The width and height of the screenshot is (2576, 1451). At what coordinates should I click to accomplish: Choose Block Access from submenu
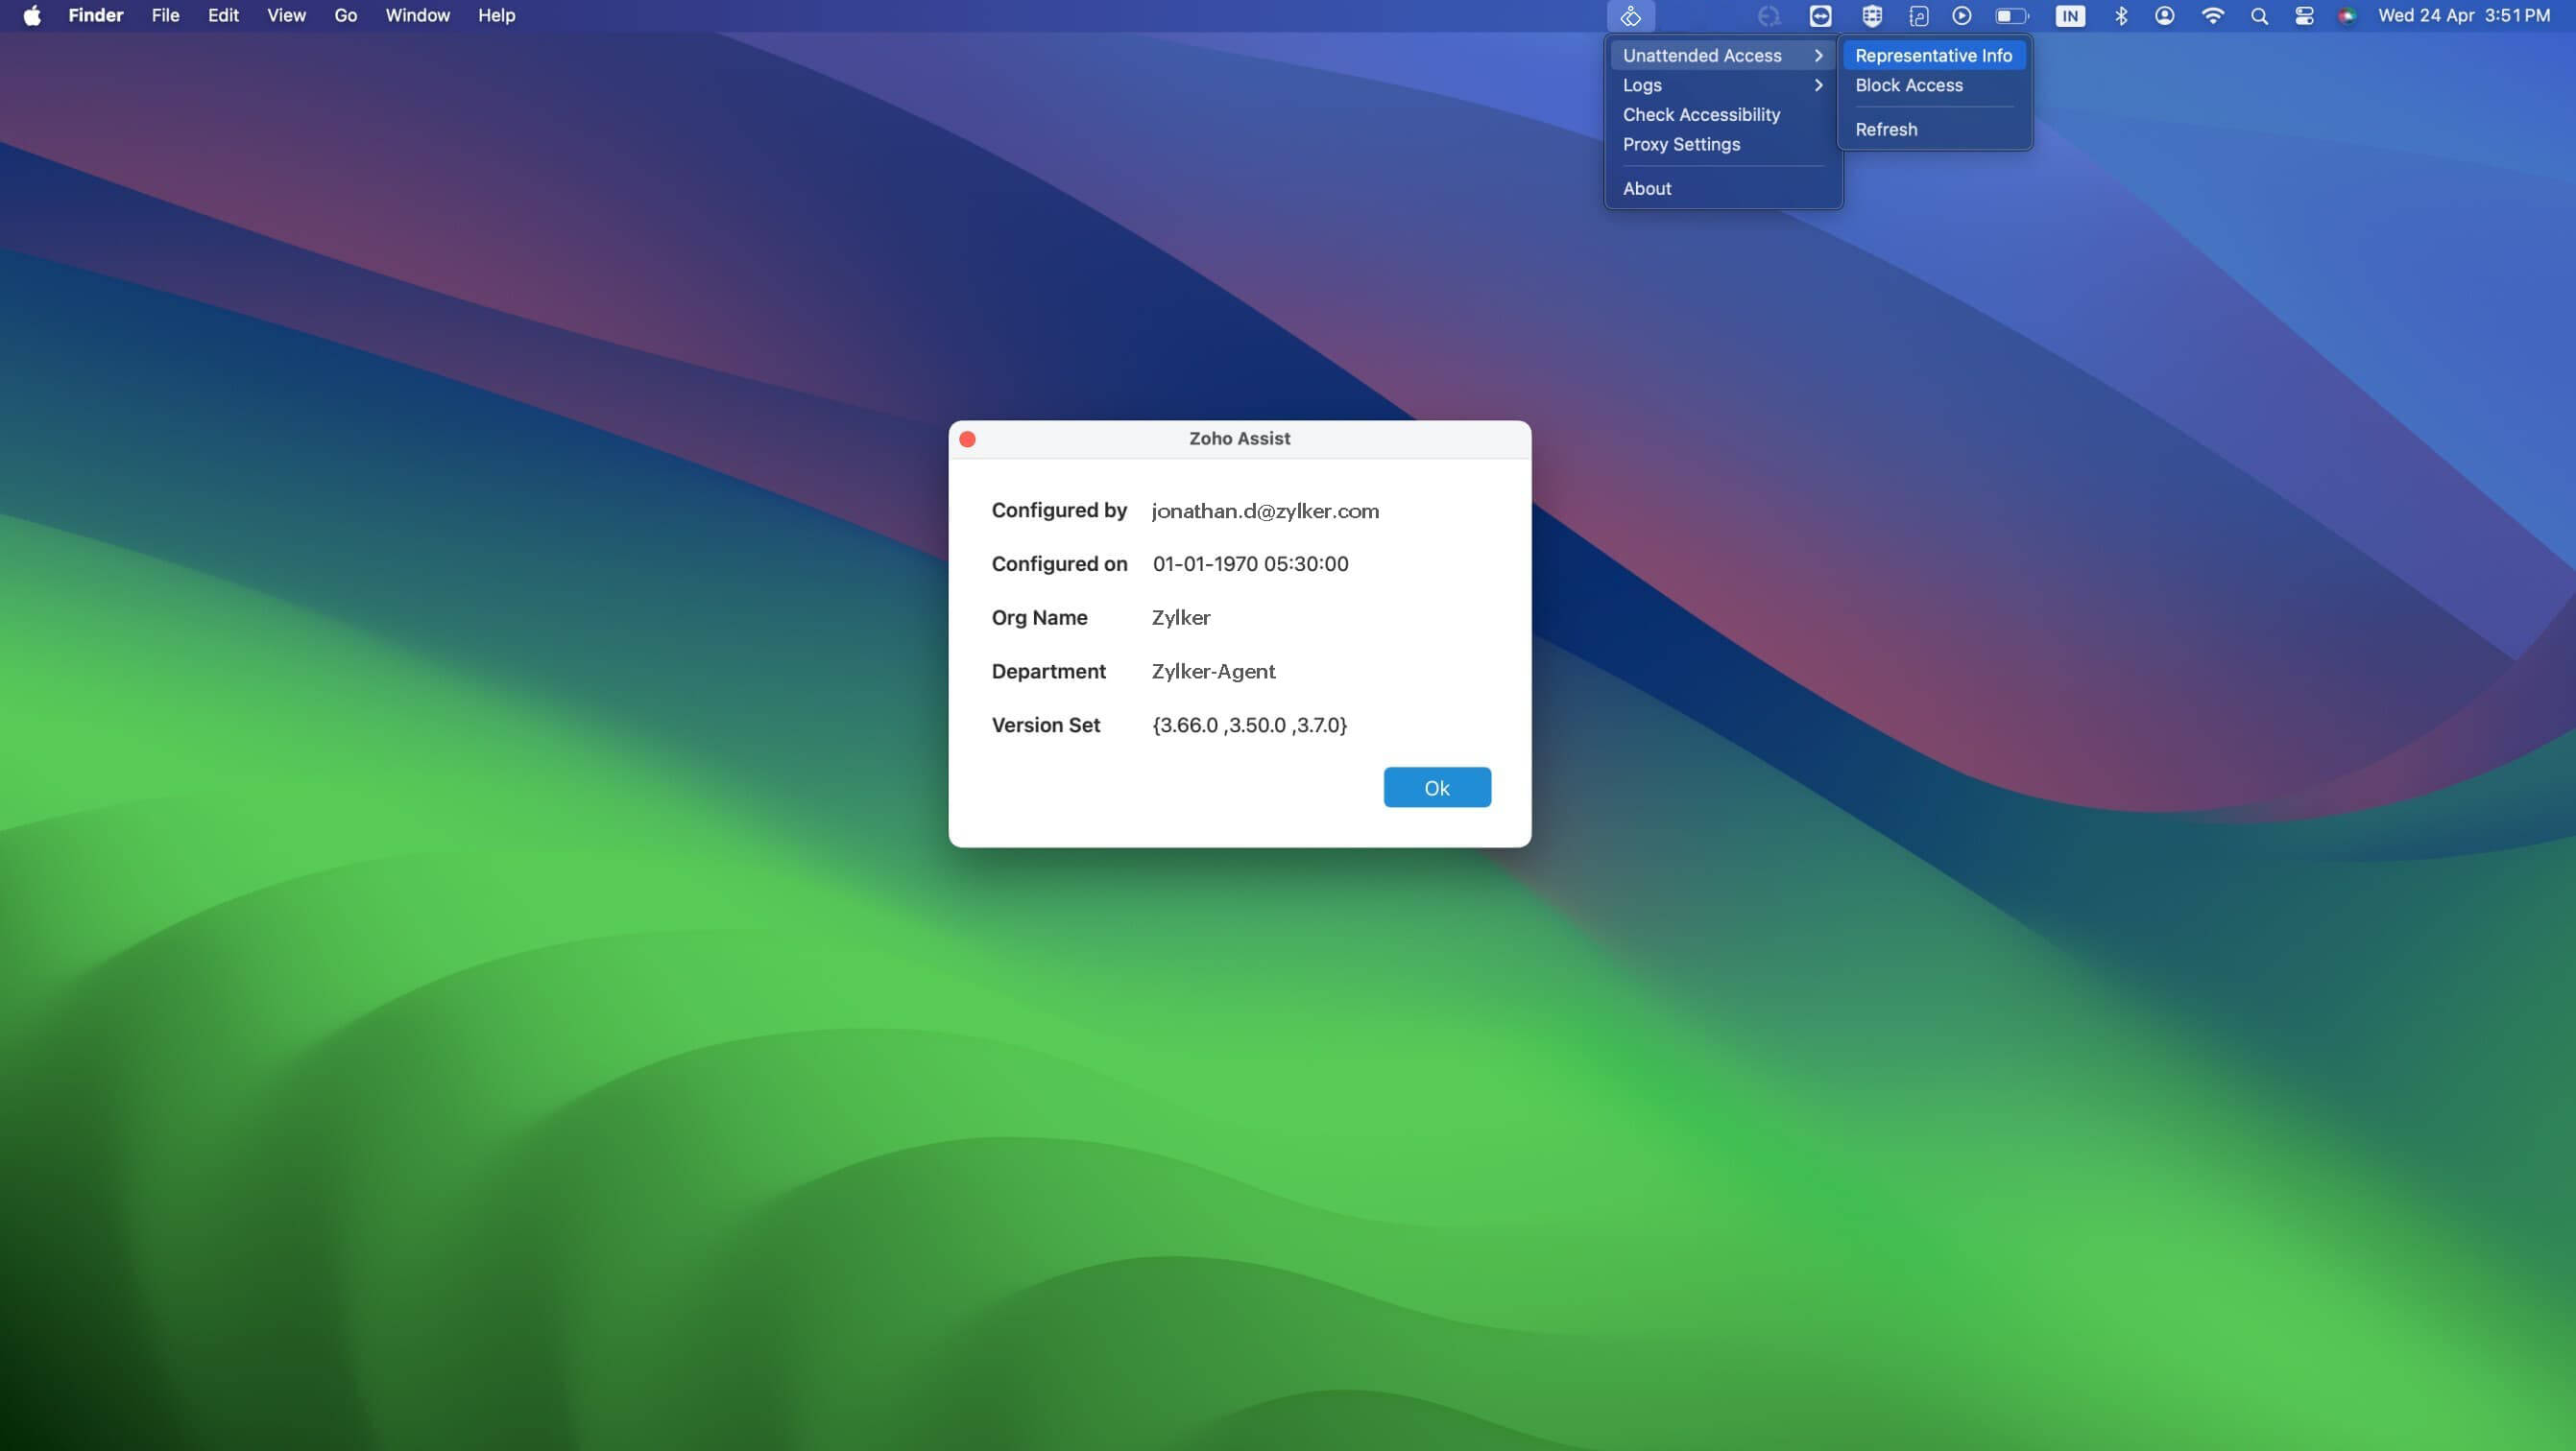(x=1908, y=86)
